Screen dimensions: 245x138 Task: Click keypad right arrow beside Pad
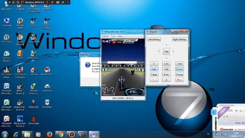(173, 51)
